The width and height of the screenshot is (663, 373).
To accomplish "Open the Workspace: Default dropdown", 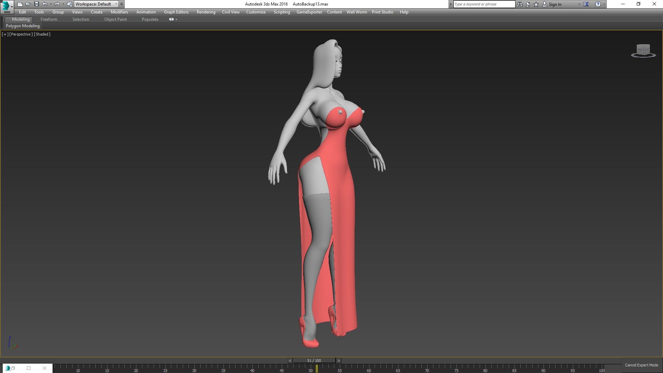I will tap(96, 4).
